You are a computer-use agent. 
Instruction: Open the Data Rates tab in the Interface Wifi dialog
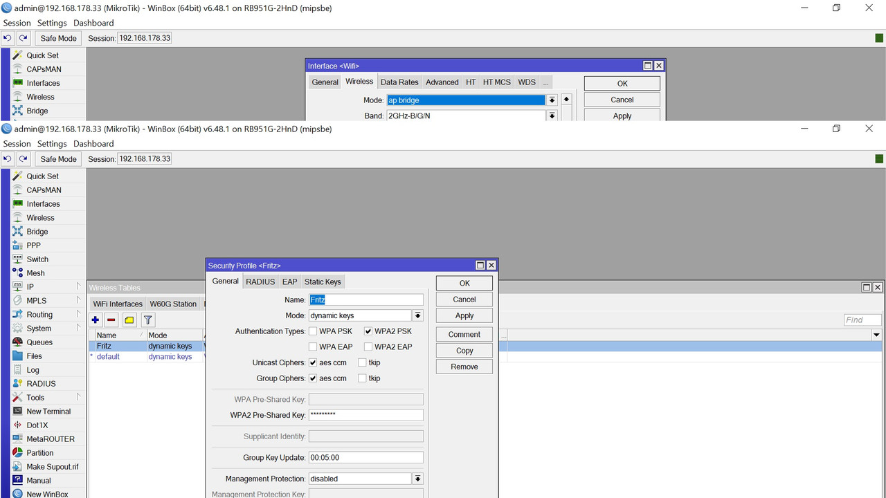399,82
